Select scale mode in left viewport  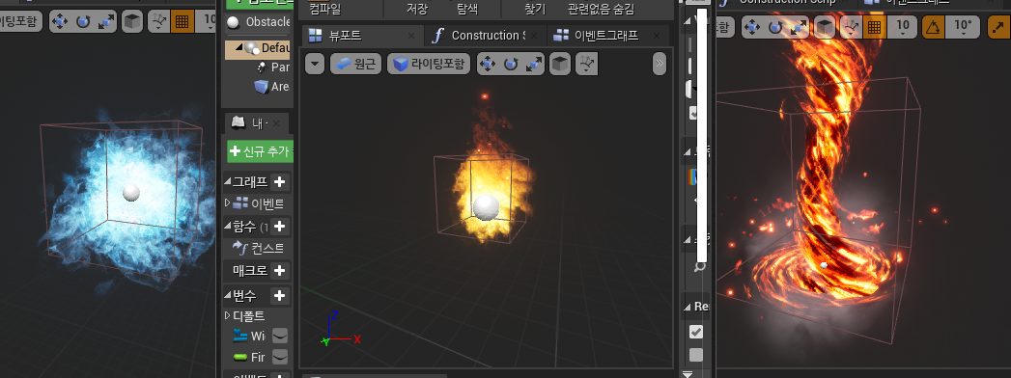point(105,21)
